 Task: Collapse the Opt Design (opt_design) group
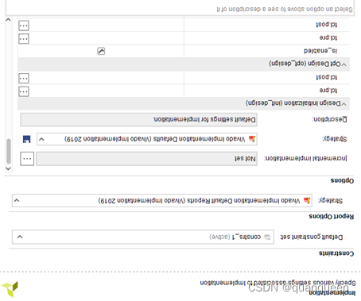[x=344, y=64]
